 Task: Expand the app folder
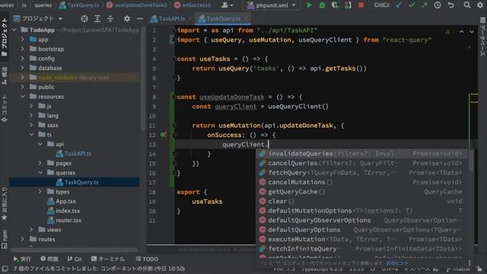22,40
